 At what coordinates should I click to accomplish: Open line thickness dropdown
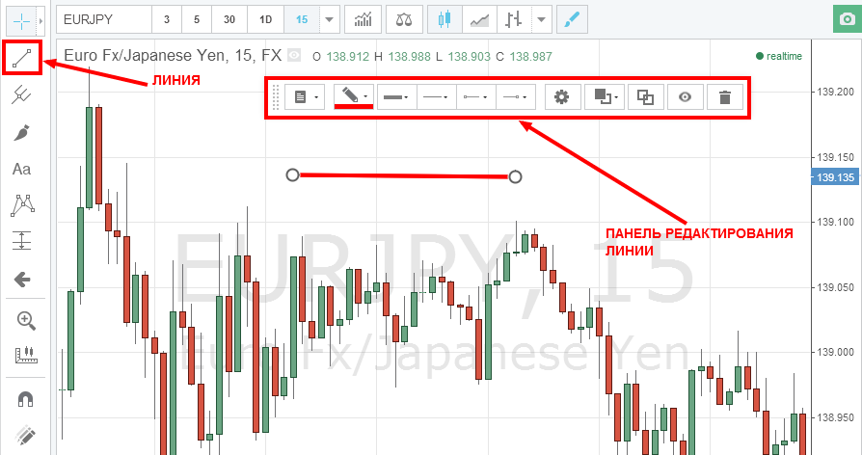(397, 97)
